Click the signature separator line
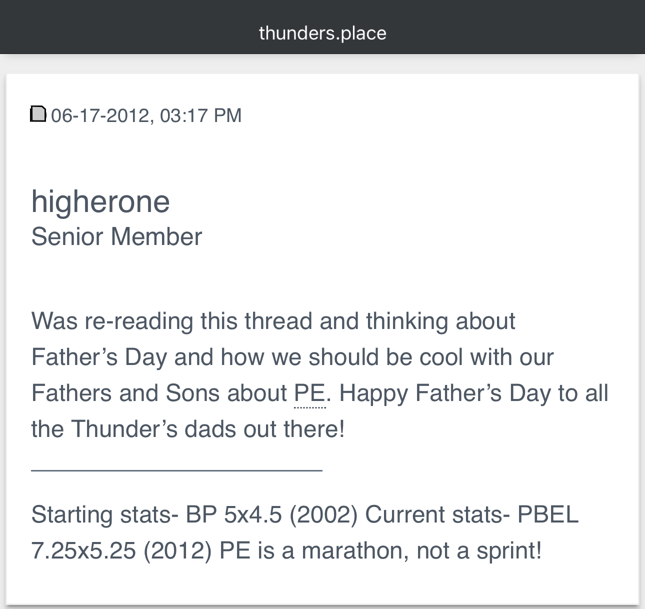 (176, 470)
